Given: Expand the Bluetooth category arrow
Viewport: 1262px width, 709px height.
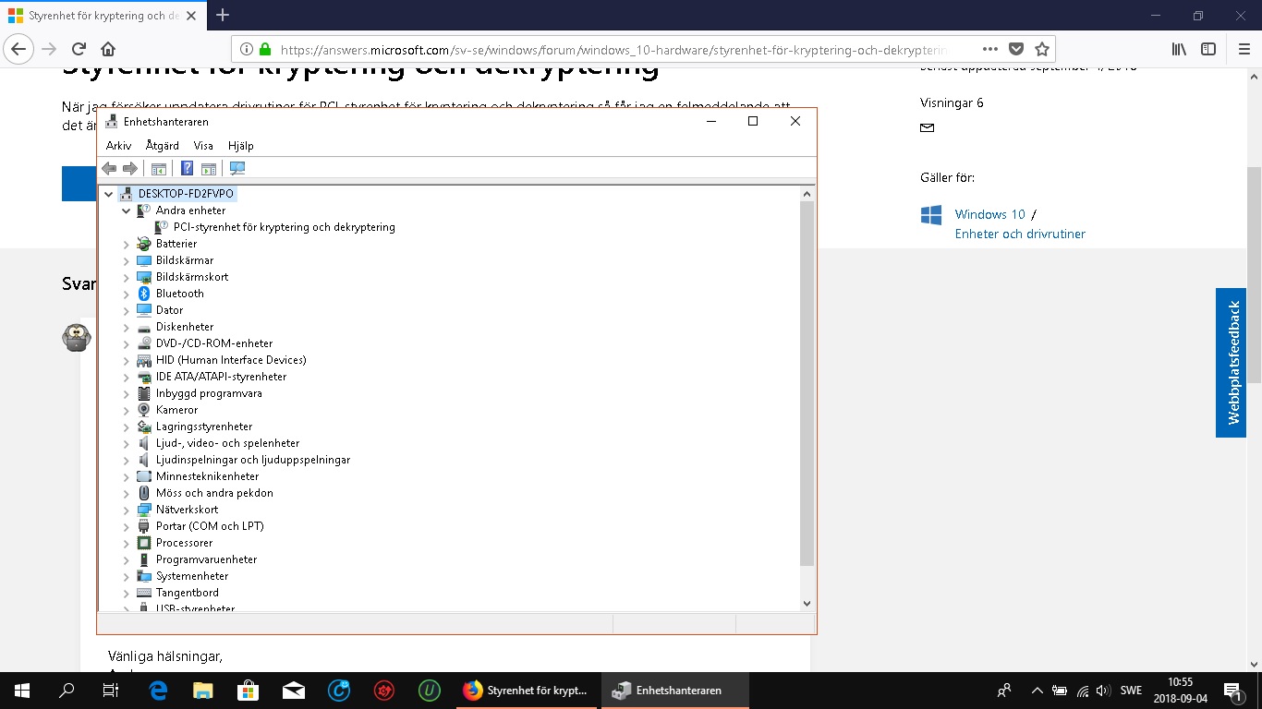Looking at the screenshot, I should pos(127,294).
